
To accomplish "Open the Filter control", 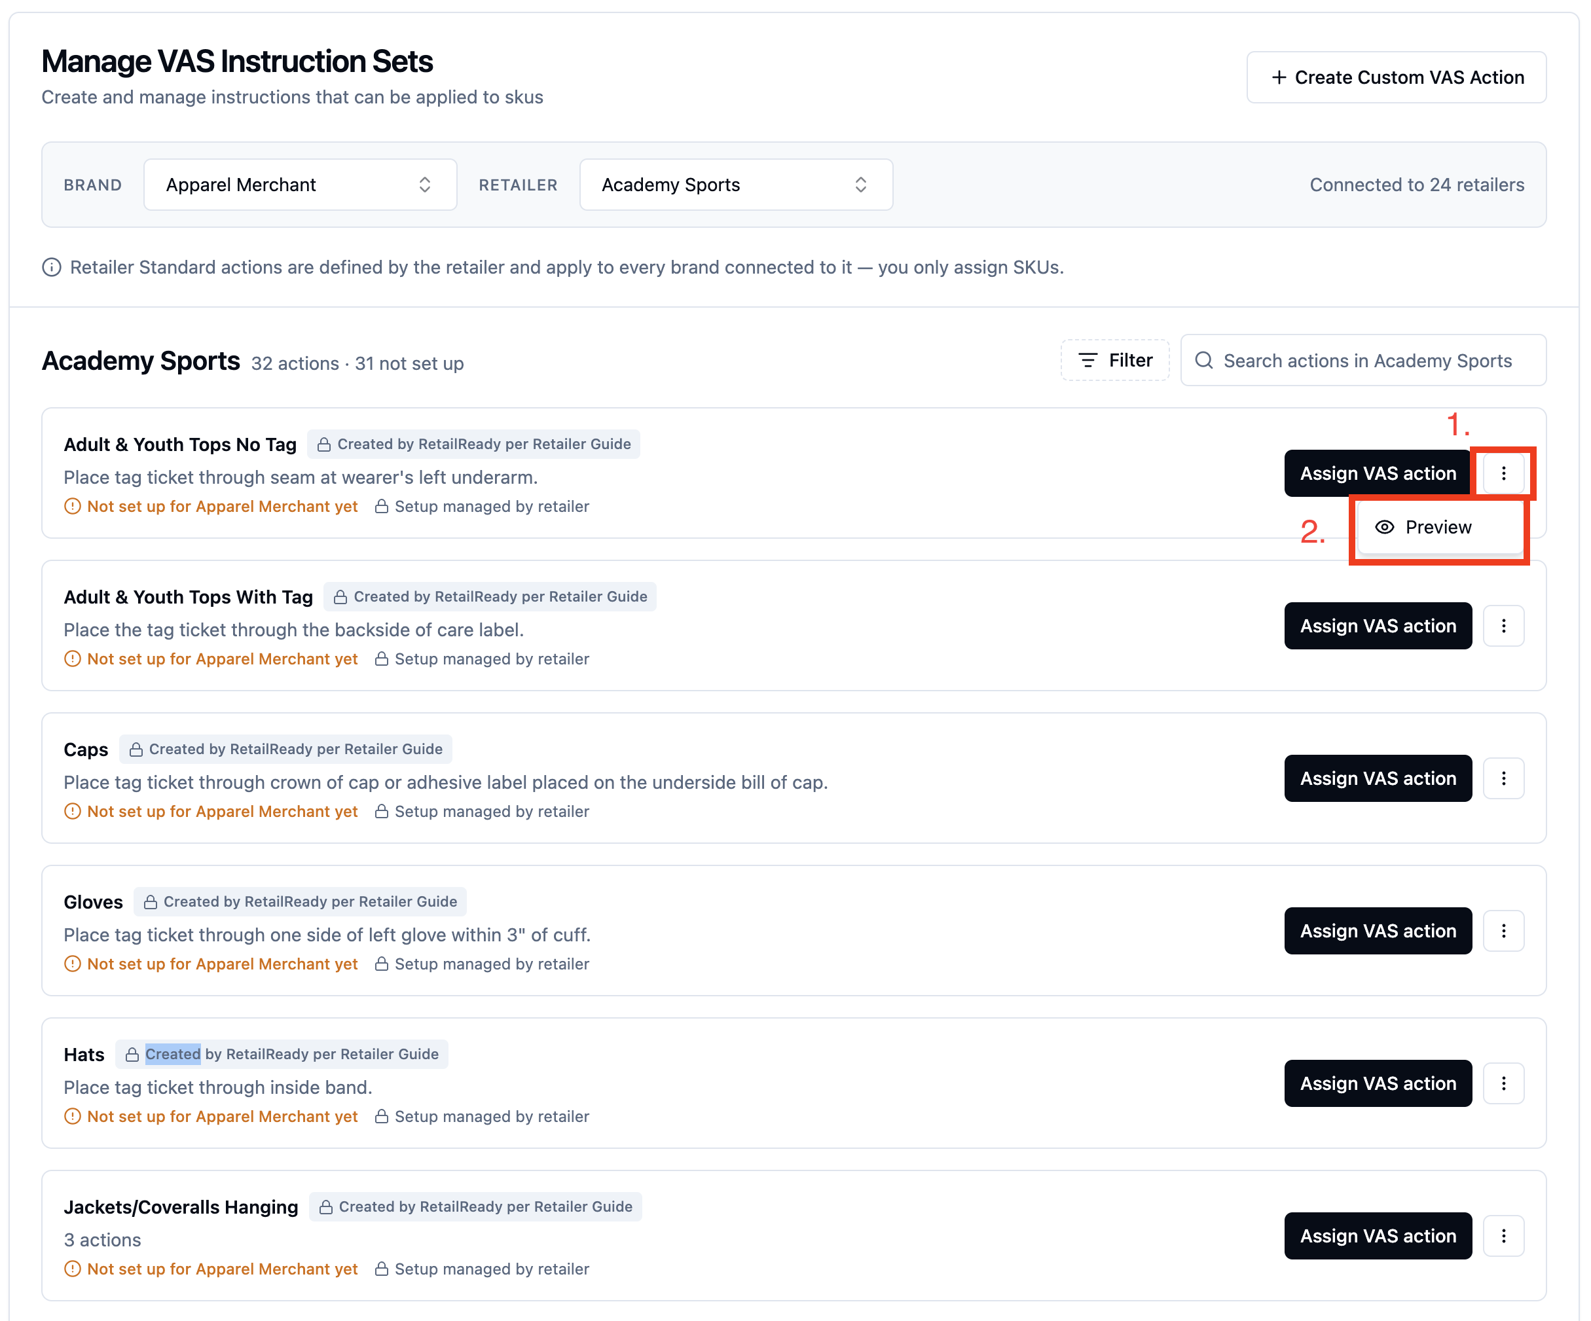I will [x=1115, y=361].
